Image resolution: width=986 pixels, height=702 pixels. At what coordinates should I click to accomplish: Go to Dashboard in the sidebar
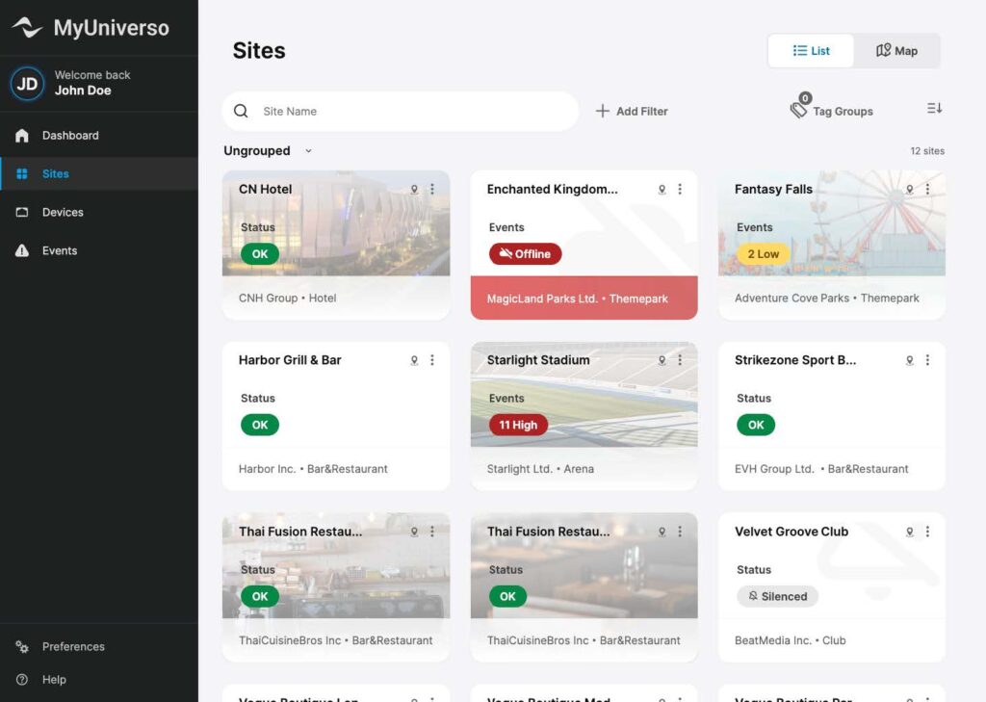(99, 135)
